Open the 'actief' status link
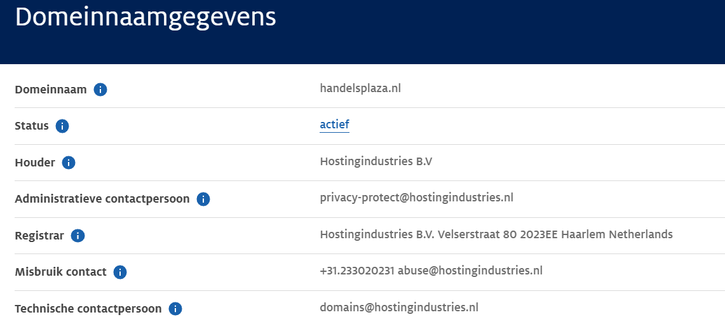The width and height of the screenshot is (725, 317). point(334,125)
